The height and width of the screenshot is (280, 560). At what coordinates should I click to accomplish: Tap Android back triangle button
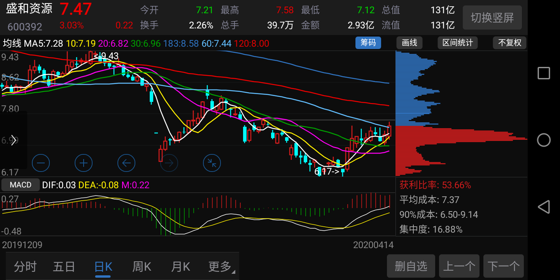pos(544,207)
